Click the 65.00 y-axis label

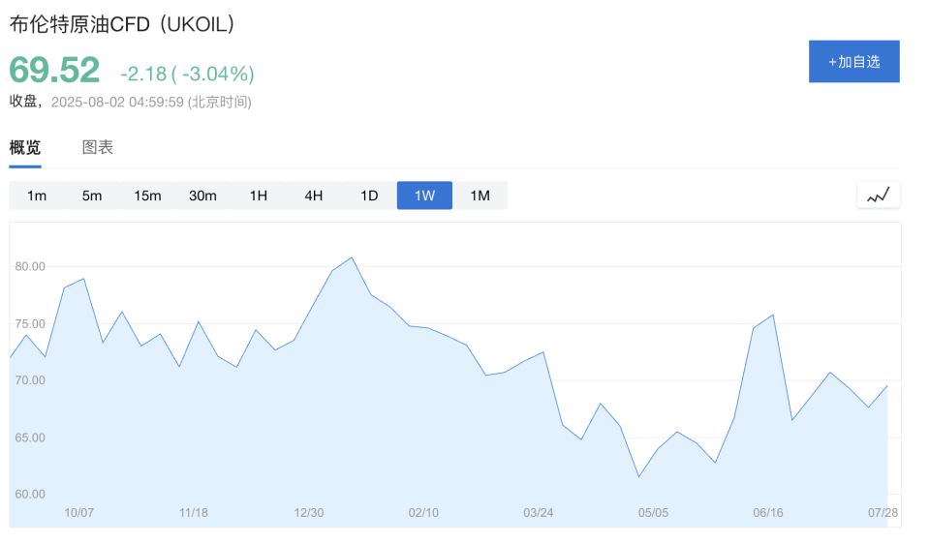[x=30, y=437]
